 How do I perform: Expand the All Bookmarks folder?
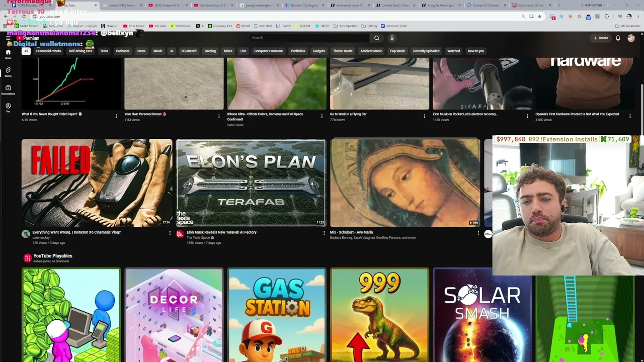pos(627,26)
